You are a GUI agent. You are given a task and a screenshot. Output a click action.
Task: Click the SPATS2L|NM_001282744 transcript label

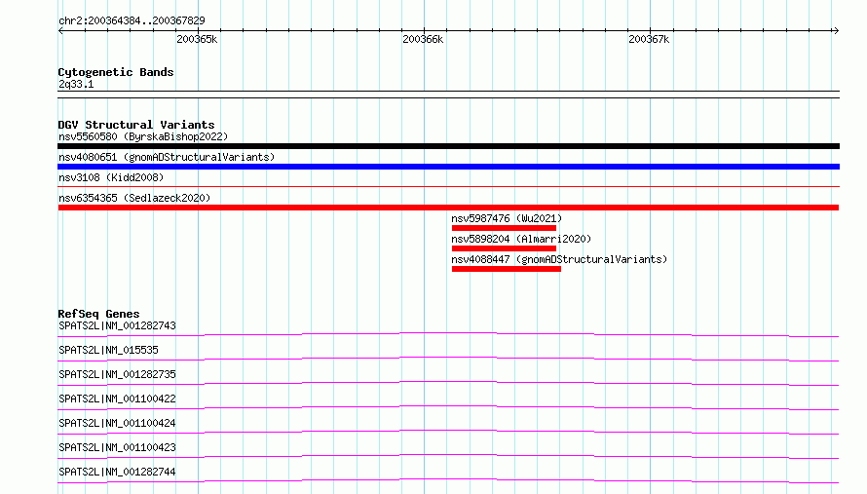click(x=117, y=472)
